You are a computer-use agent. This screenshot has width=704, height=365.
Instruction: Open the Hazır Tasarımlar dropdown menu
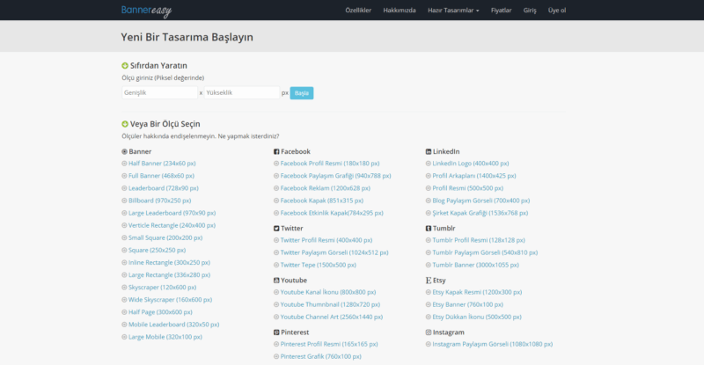(452, 11)
